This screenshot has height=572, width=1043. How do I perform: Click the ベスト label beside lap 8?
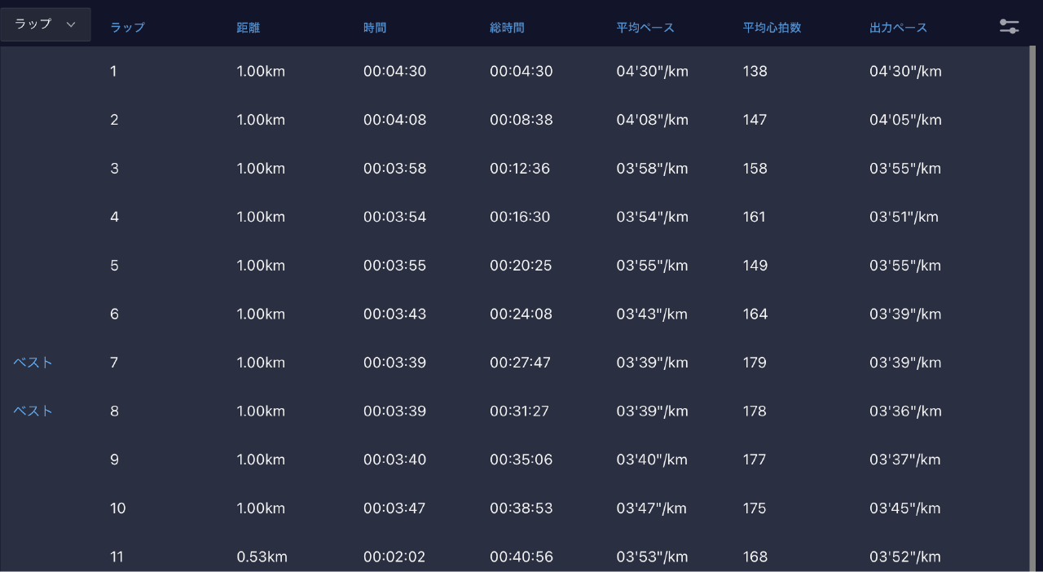coord(33,411)
